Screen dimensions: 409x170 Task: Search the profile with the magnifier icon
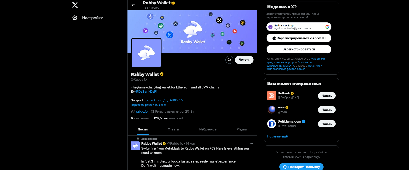229,60
